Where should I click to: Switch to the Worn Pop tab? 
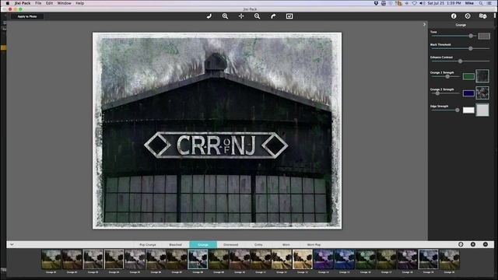click(x=314, y=245)
